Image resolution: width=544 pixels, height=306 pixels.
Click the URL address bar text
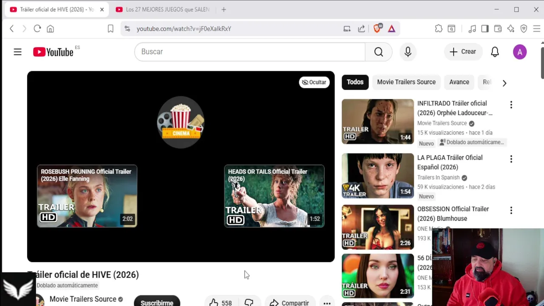(184, 28)
